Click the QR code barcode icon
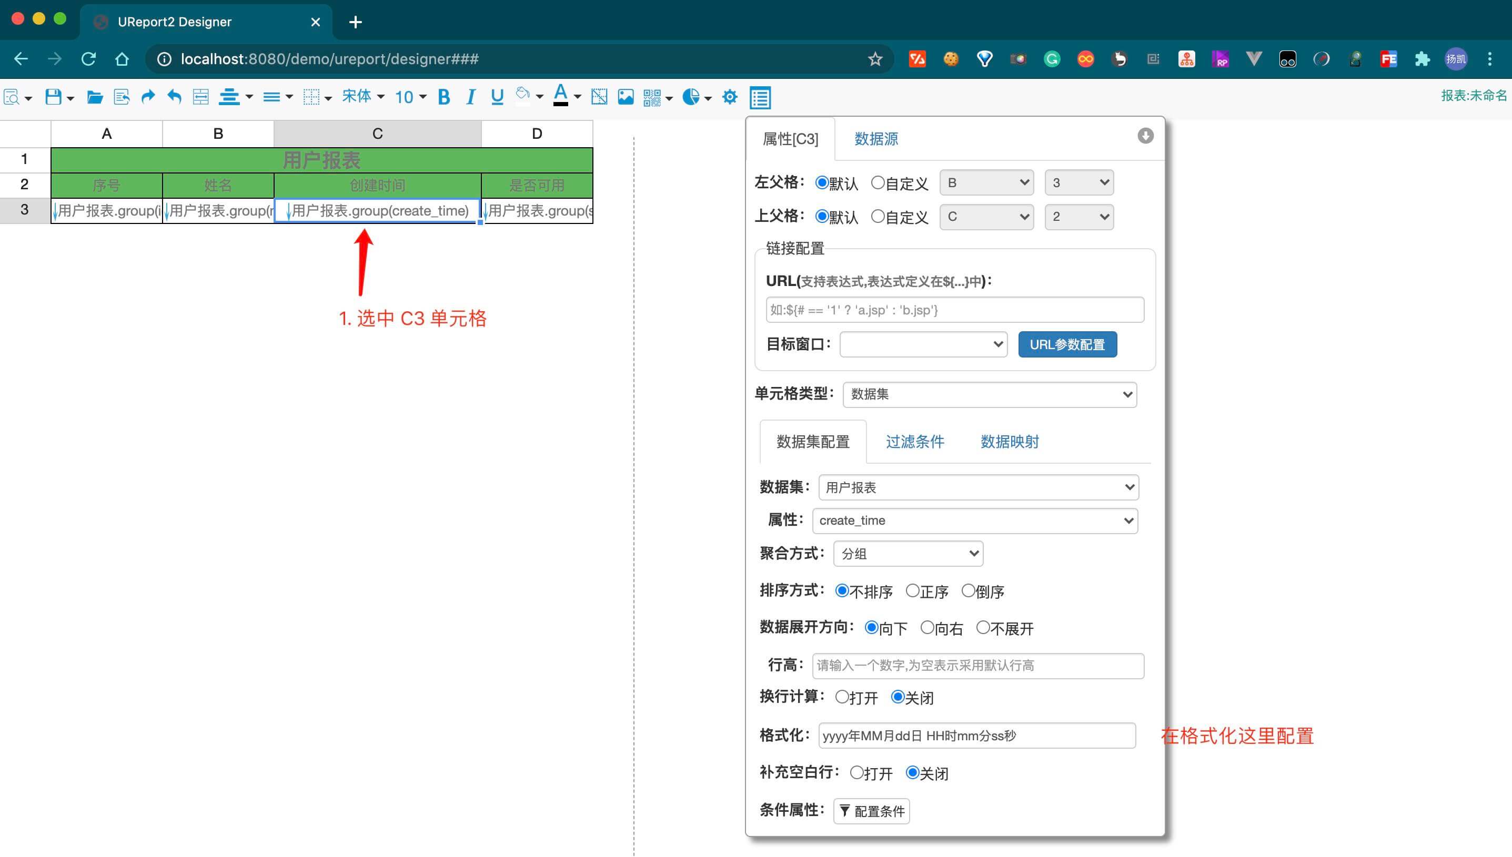Image resolution: width=1512 pixels, height=857 pixels. coord(652,97)
